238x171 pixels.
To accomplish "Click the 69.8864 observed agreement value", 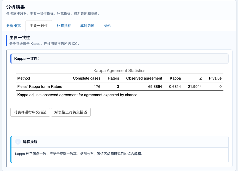I will (x=155, y=87).
